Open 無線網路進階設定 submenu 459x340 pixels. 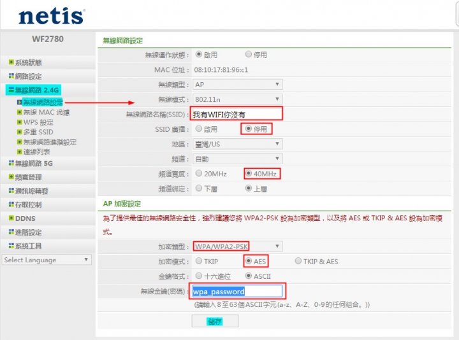click(50, 142)
